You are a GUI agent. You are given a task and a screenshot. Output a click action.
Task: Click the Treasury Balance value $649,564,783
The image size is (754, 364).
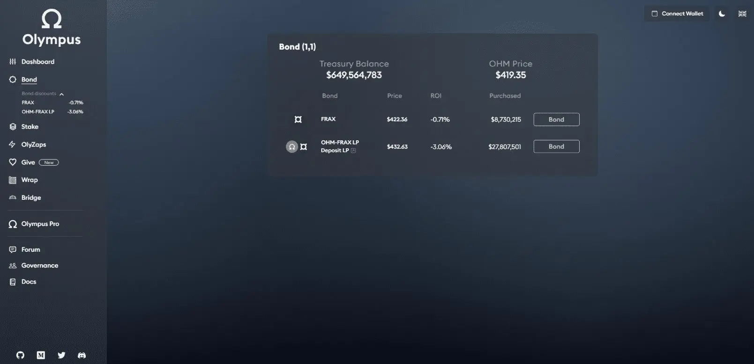click(x=354, y=75)
